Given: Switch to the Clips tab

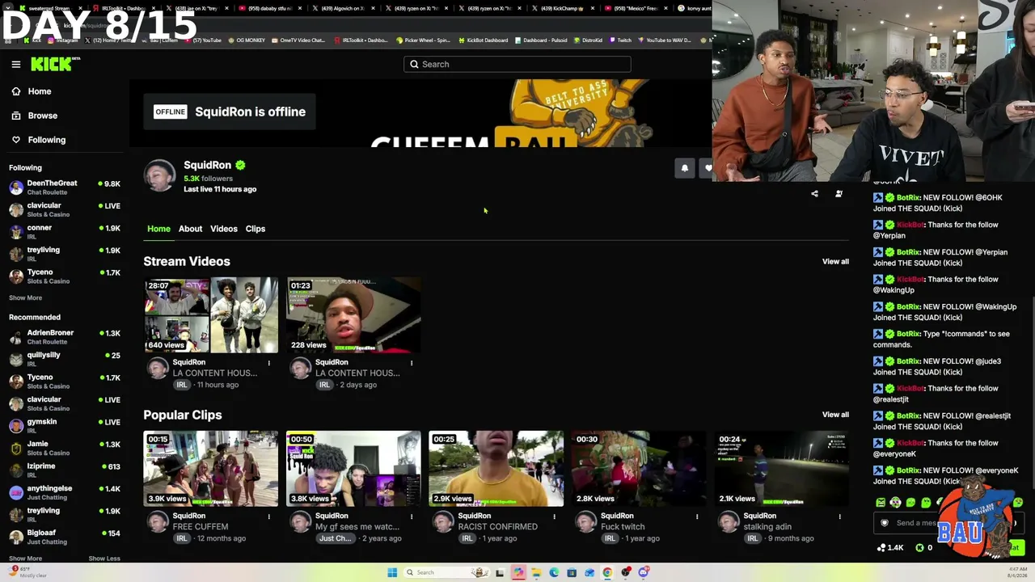Looking at the screenshot, I should pyautogui.click(x=256, y=229).
